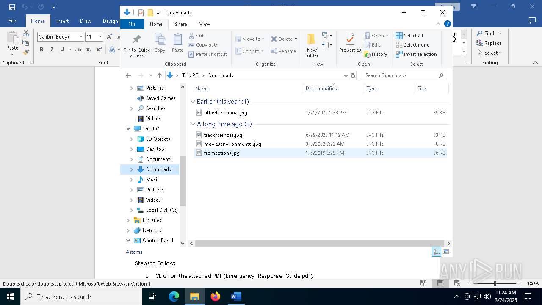542x305 pixels.
Task: Open Firefox from the taskbar
Action: [216, 297]
